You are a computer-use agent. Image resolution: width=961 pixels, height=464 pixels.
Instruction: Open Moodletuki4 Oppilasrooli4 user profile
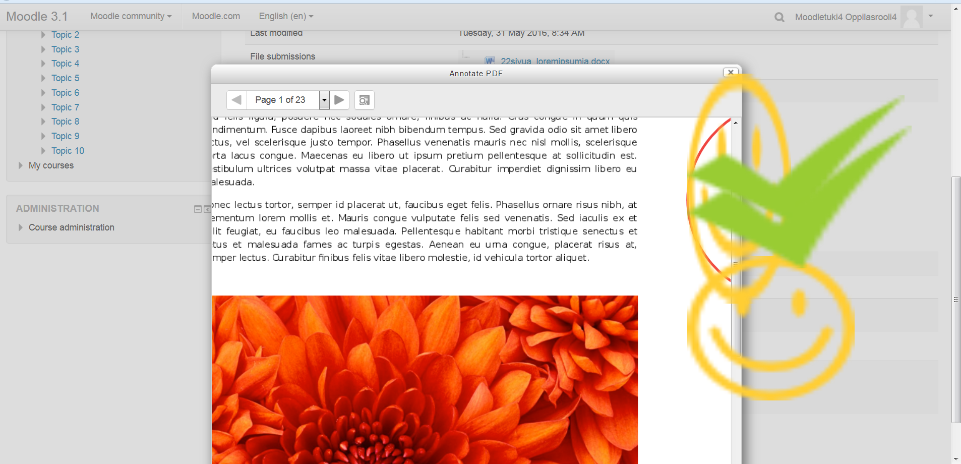pos(846,17)
